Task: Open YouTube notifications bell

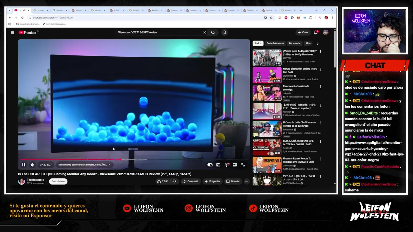Action: tap(316, 32)
